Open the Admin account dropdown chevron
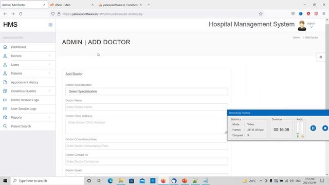Screen dimensions: 329x185 point(311,27)
